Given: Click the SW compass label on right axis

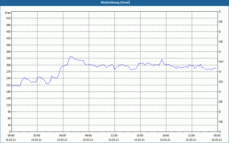Looking at the screenshot, I should pos(221,82).
